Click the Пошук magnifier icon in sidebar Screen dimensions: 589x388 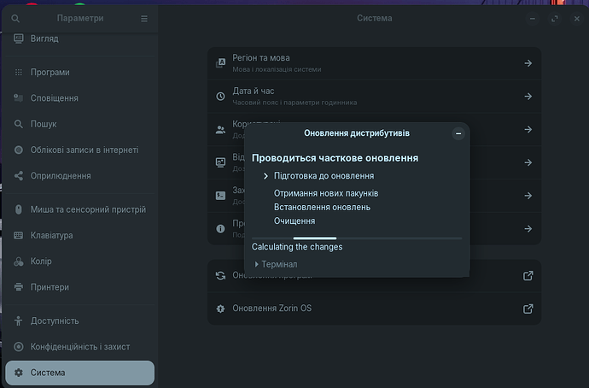(19, 124)
